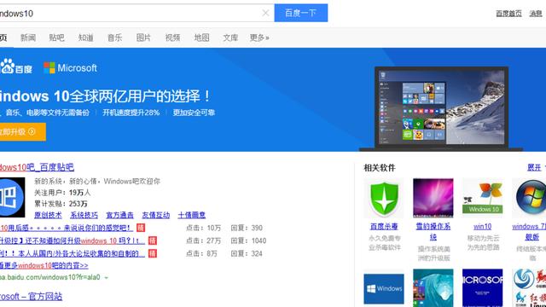Click the green baidu.com/windows10?fr=ala0 URL
The height and width of the screenshot is (307, 546).
point(49,277)
